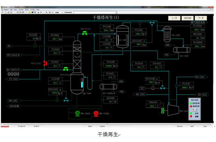This screenshot has width=216, height=142.
Task: Open the 尾气回收系统 link arrow
Action: click(x=199, y=22)
